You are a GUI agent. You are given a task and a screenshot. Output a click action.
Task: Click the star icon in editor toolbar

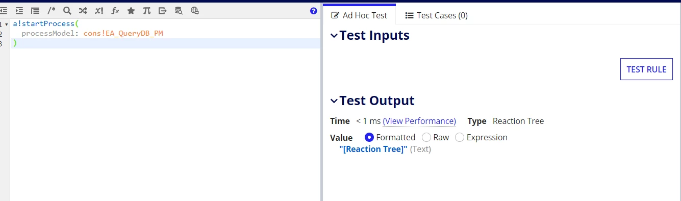click(131, 11)
